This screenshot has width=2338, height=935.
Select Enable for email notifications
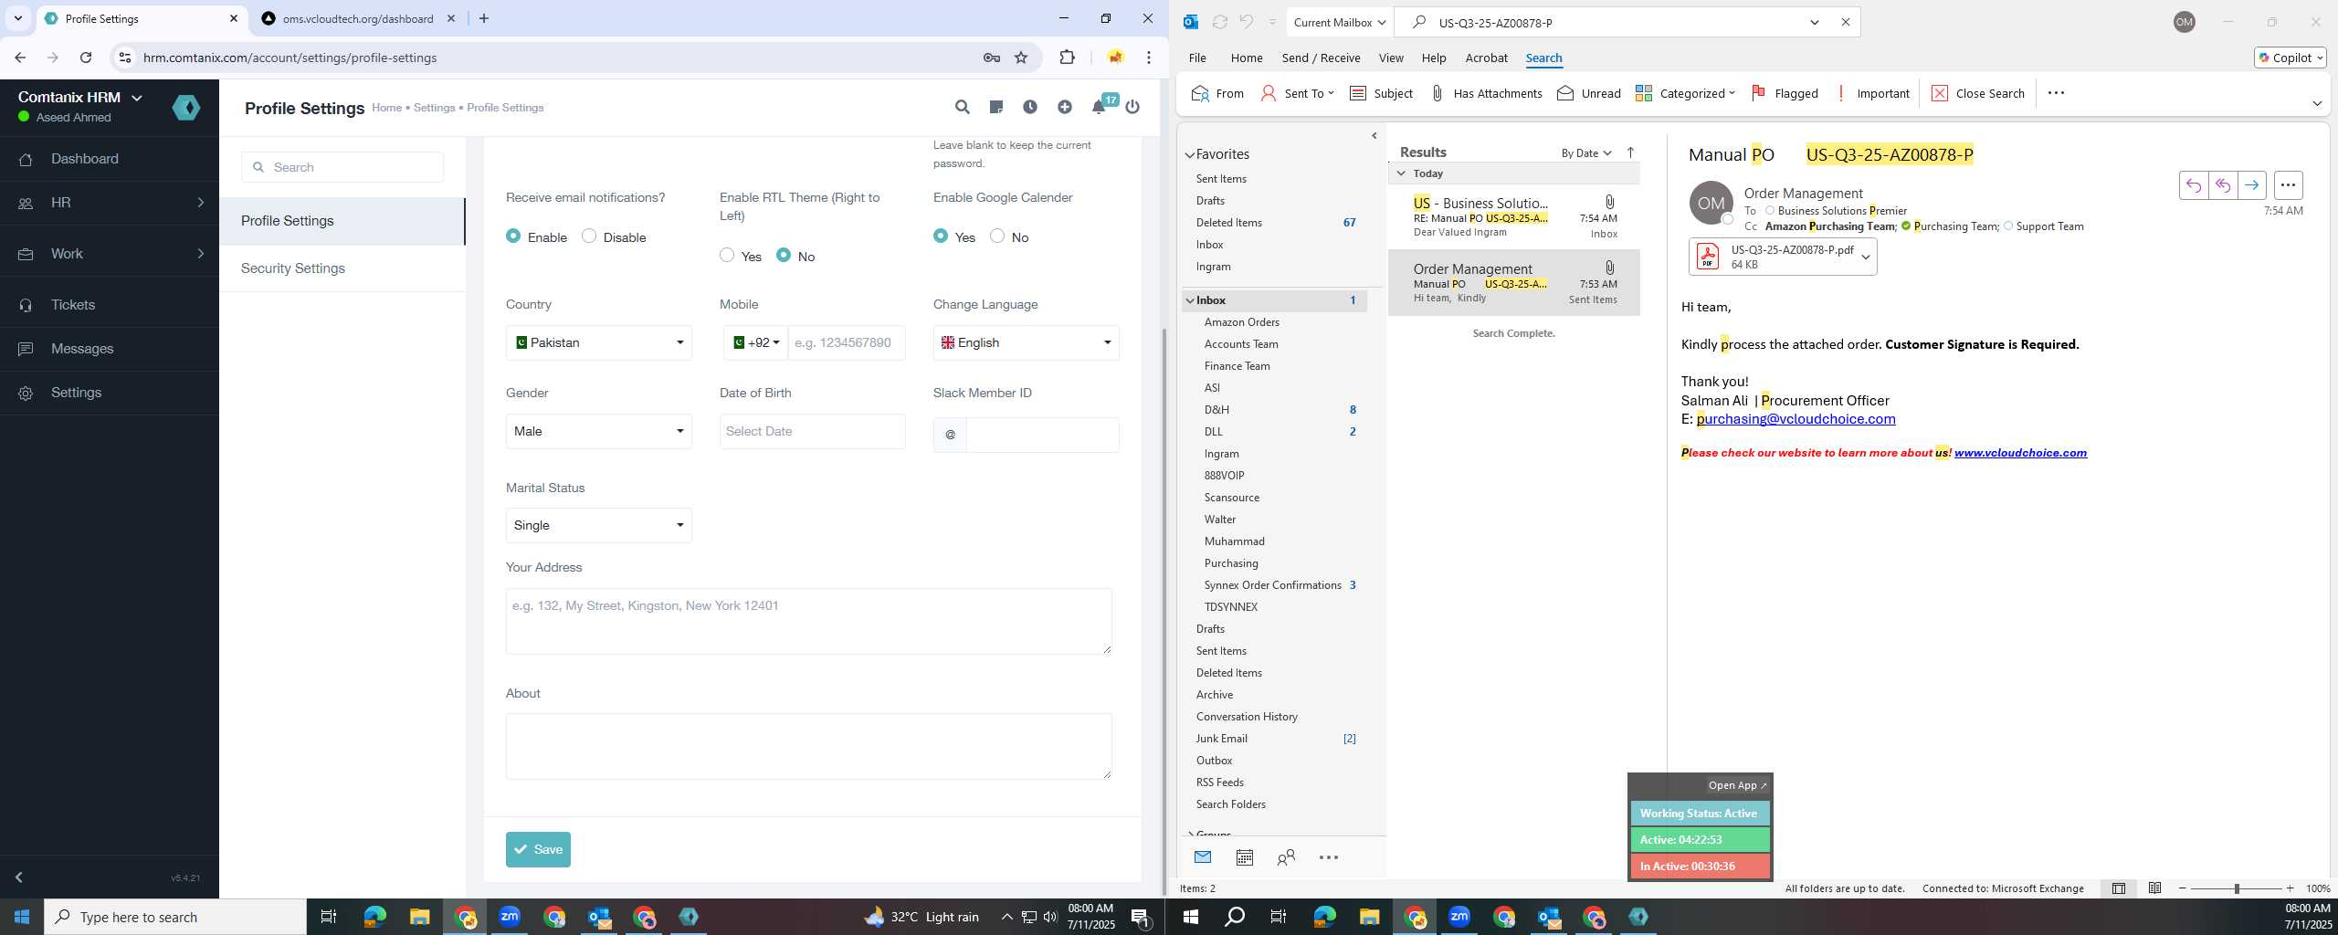[513, 236]
